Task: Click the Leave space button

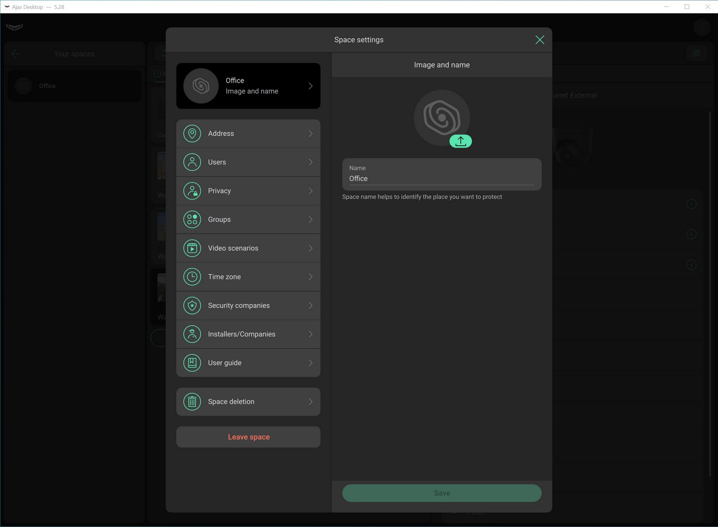Action: point(248,437)
